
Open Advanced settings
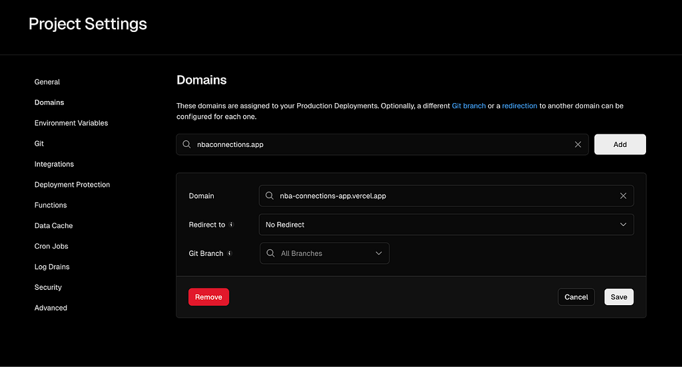[51, 308]
